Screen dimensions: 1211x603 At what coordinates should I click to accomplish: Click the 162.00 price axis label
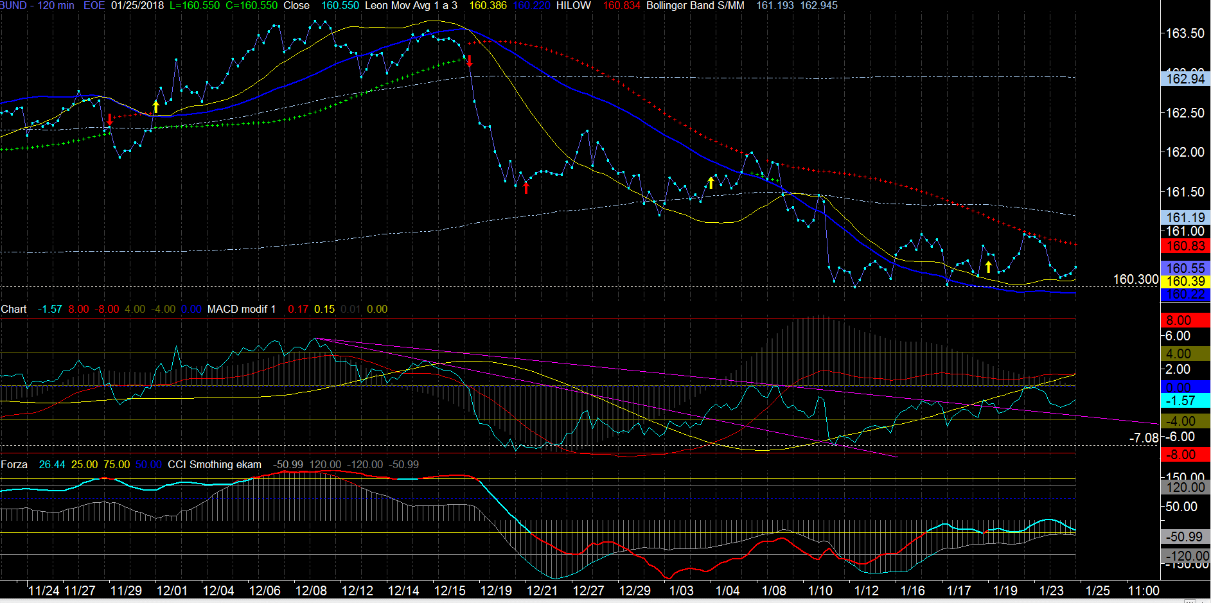click(x=1185, y=152)
